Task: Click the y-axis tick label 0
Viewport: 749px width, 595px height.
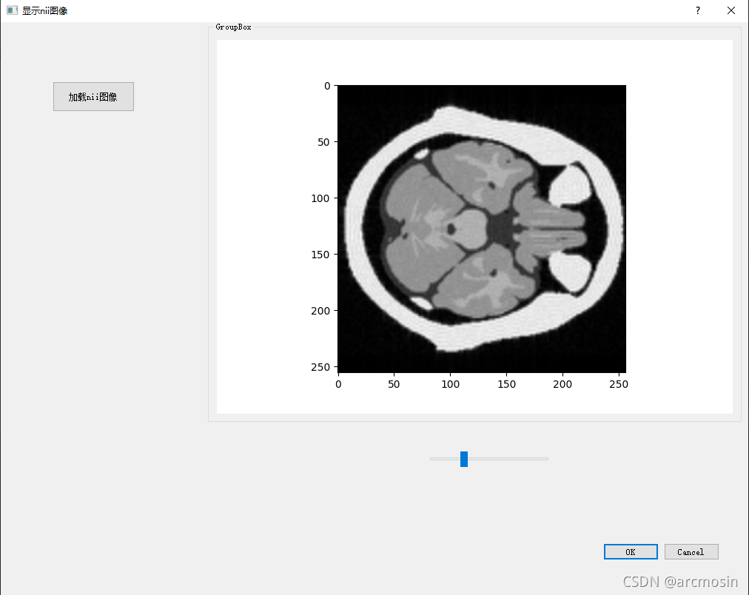Action: pyautogui.click(x=326, y=86)
